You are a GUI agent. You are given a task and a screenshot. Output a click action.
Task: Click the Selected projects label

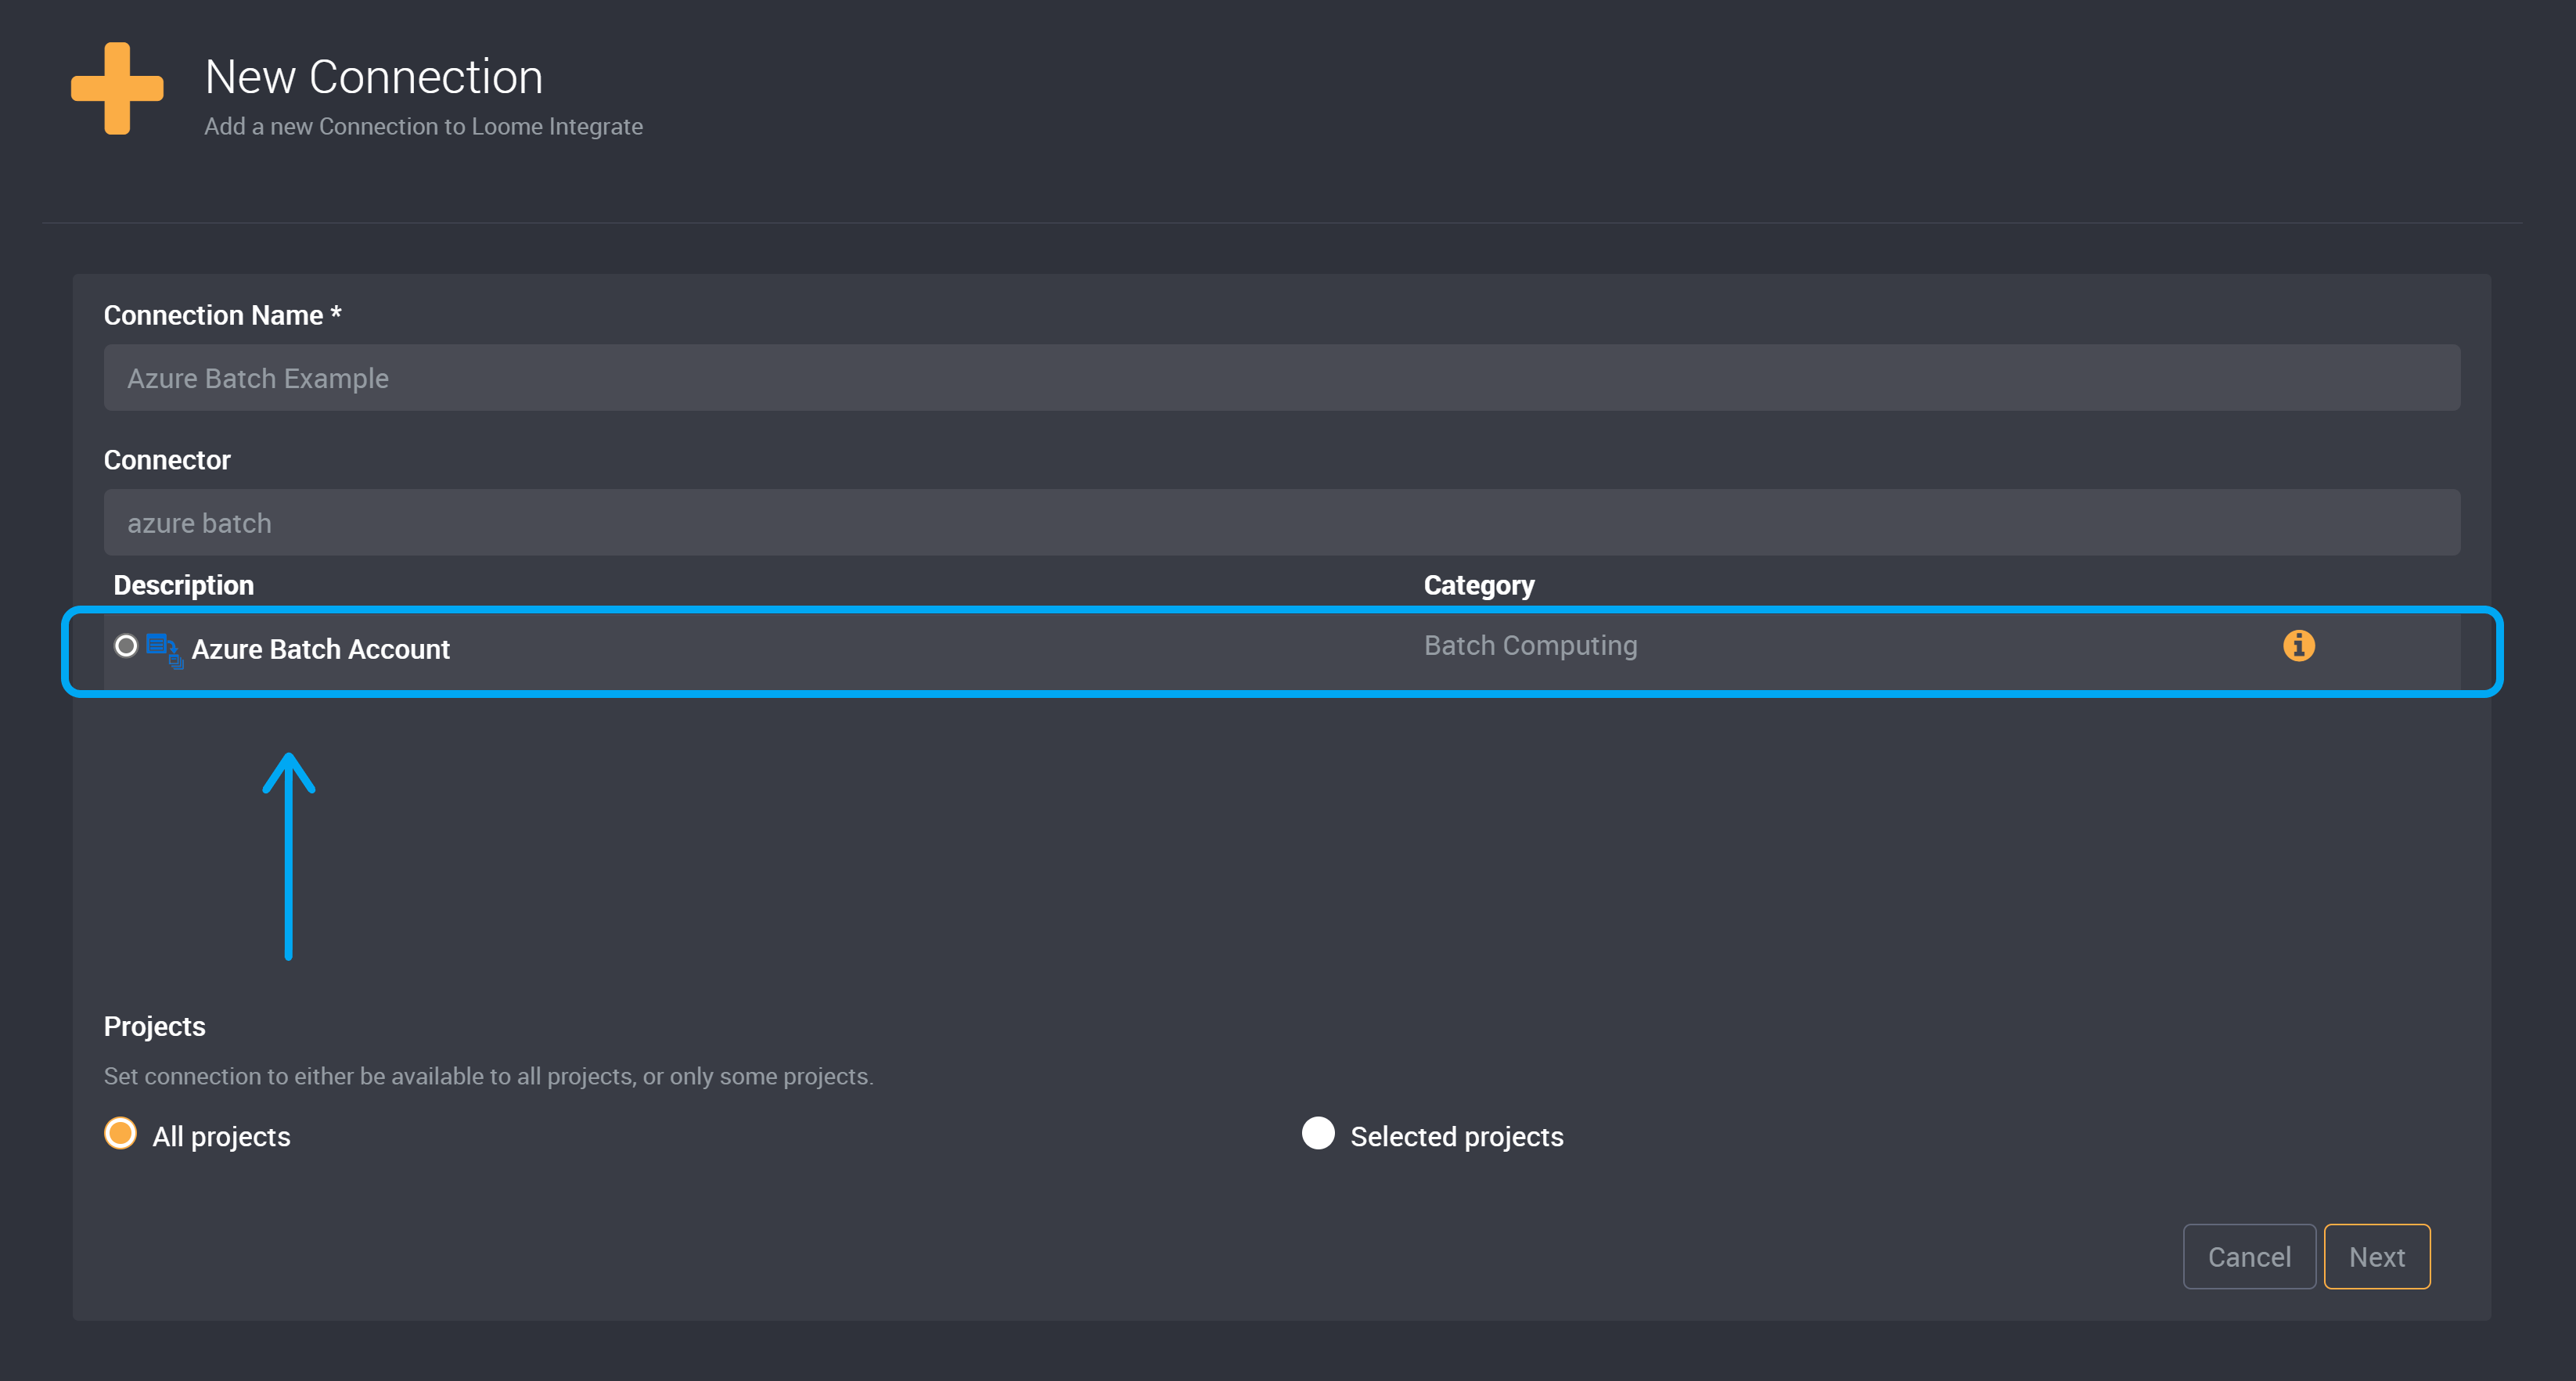pos(1457,1137)
